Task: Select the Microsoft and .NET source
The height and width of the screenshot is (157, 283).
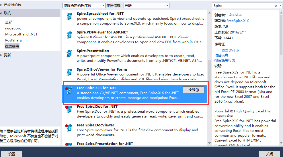Action: 21,34
